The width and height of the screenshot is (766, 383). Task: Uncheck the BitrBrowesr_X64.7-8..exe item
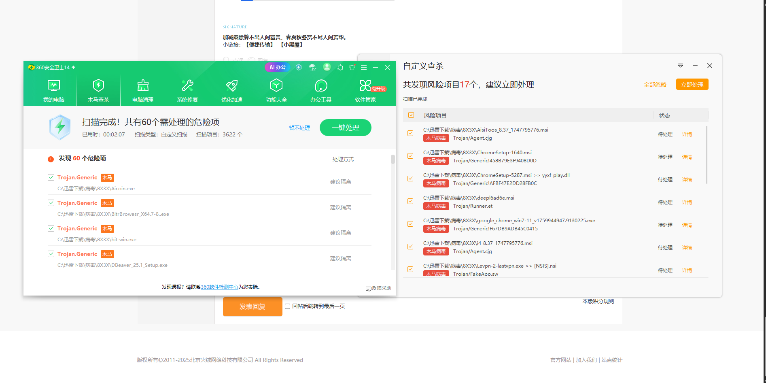51,203
